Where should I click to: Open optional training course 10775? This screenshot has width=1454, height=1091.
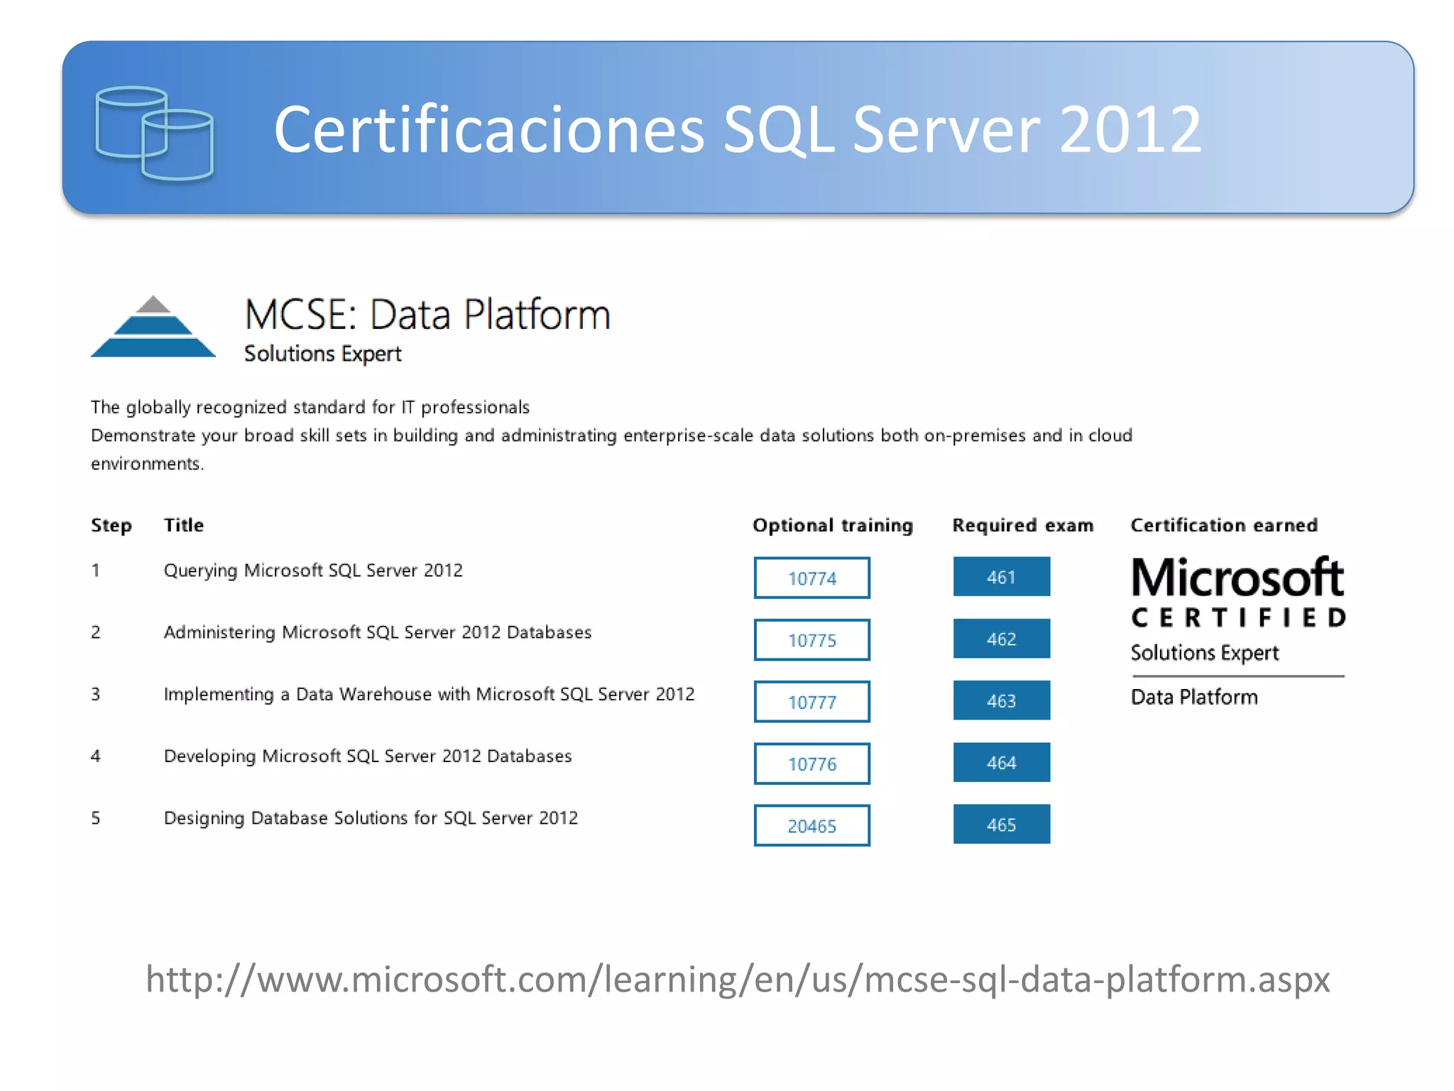point(811,639)
